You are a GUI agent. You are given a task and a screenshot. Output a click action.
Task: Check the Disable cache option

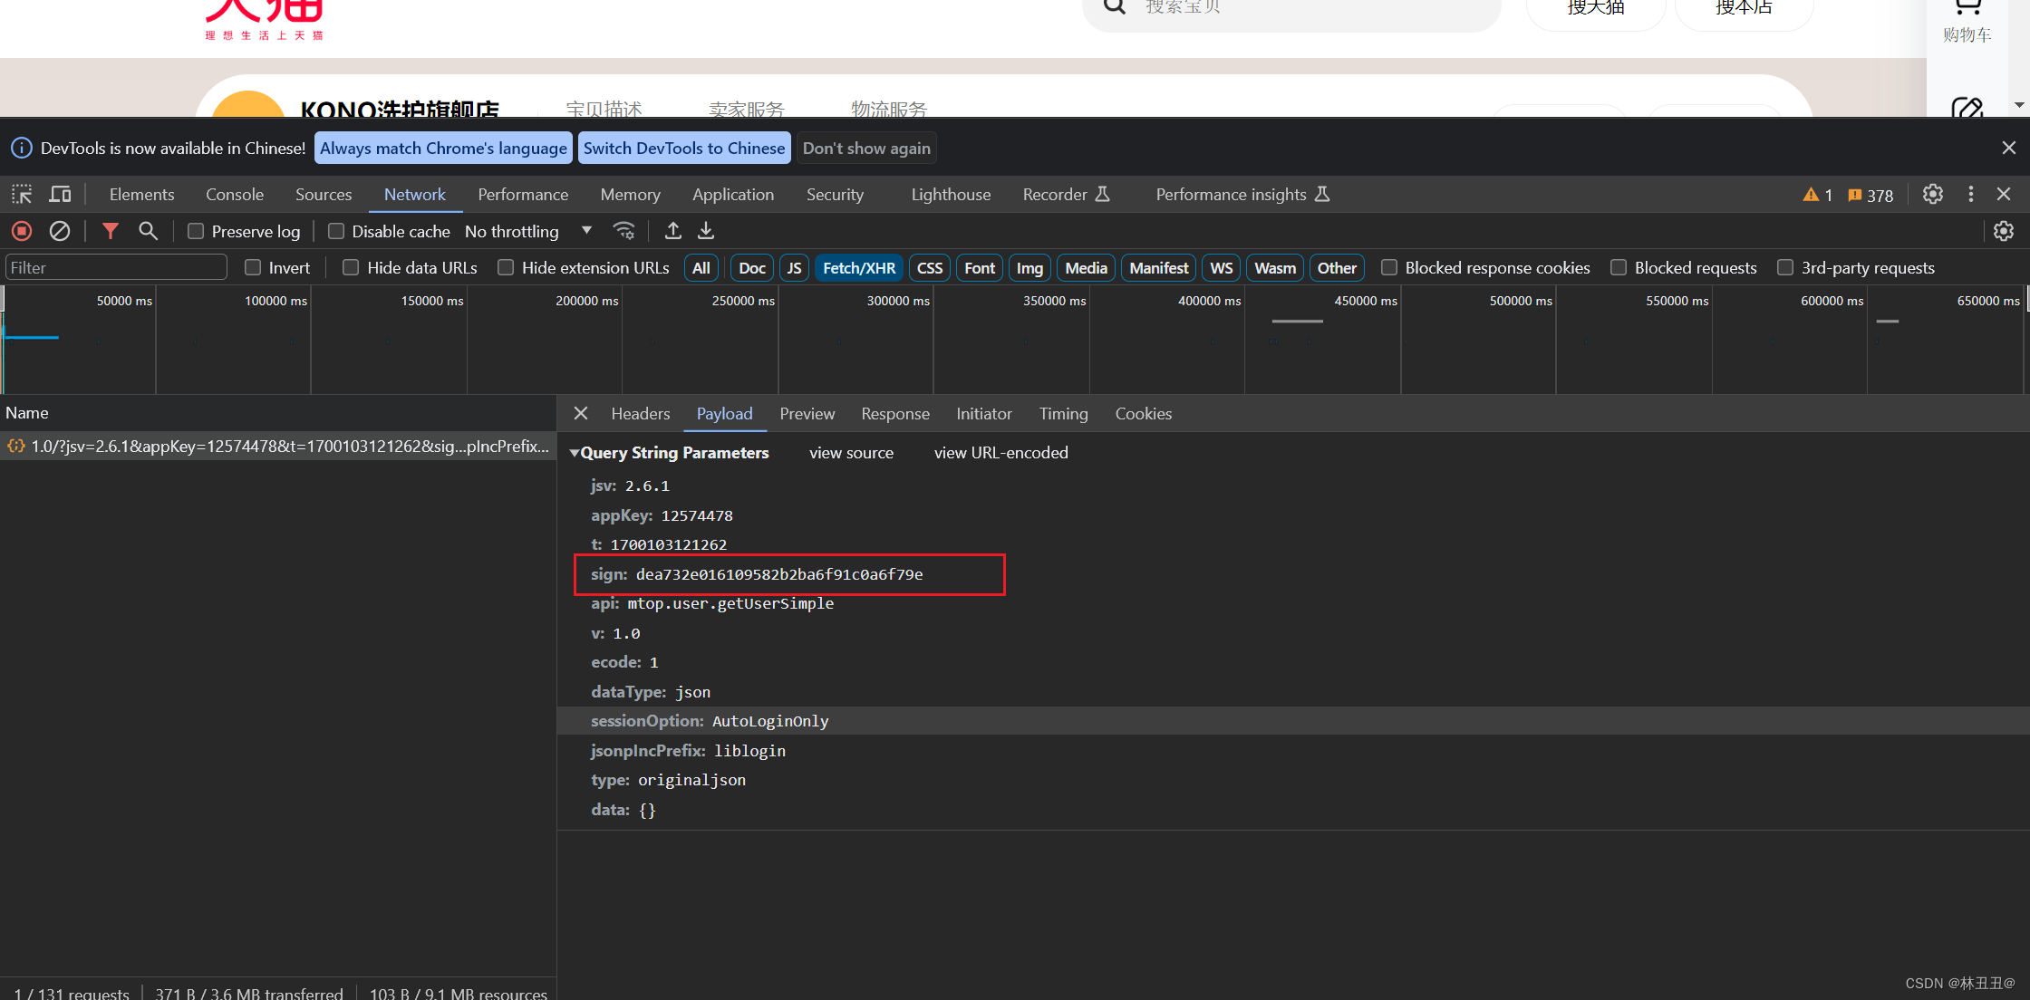336,231
